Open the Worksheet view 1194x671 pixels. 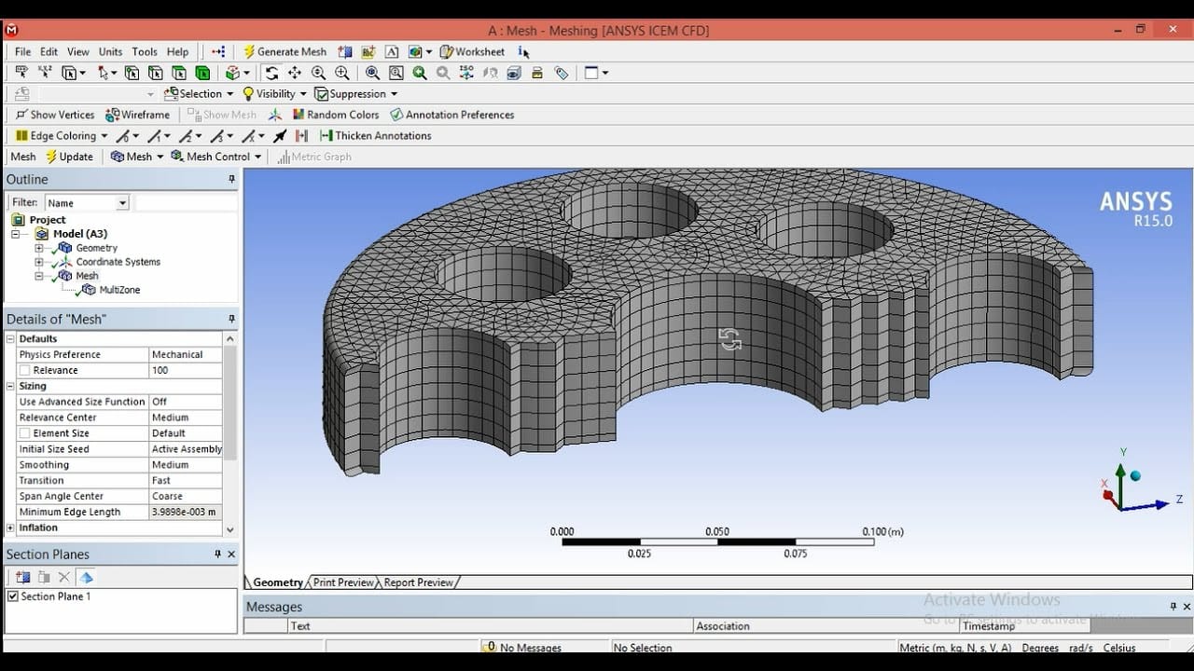[x=472, y=52]
